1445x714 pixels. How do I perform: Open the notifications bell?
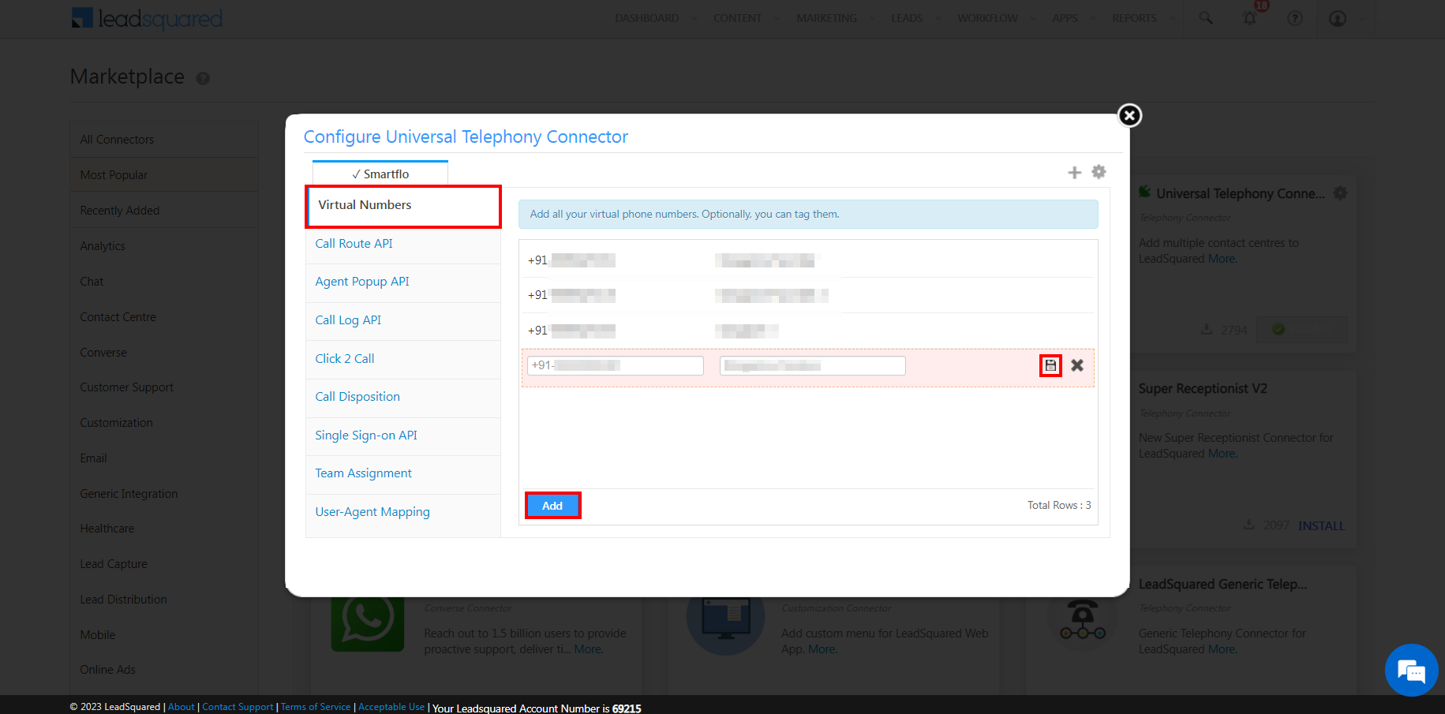1249,18
